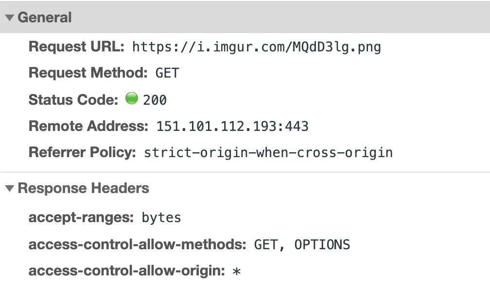Collapse the General section triangle
This screenshot has width=490, height=289.
[x=9, y=18]
